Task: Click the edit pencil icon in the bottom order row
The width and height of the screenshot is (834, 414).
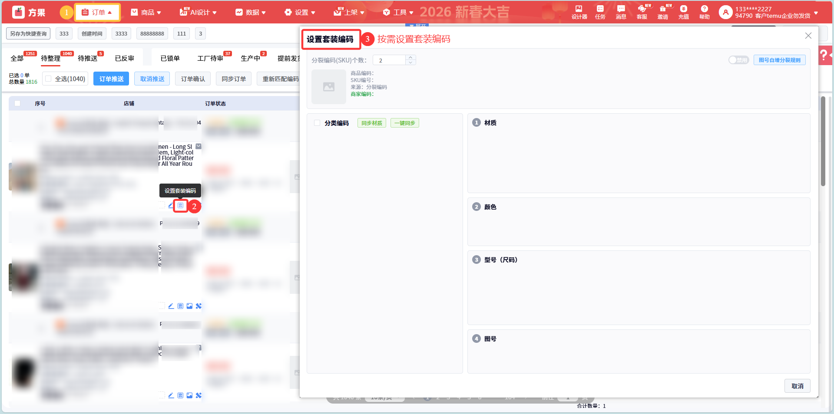Action: (x=171, y=395)
